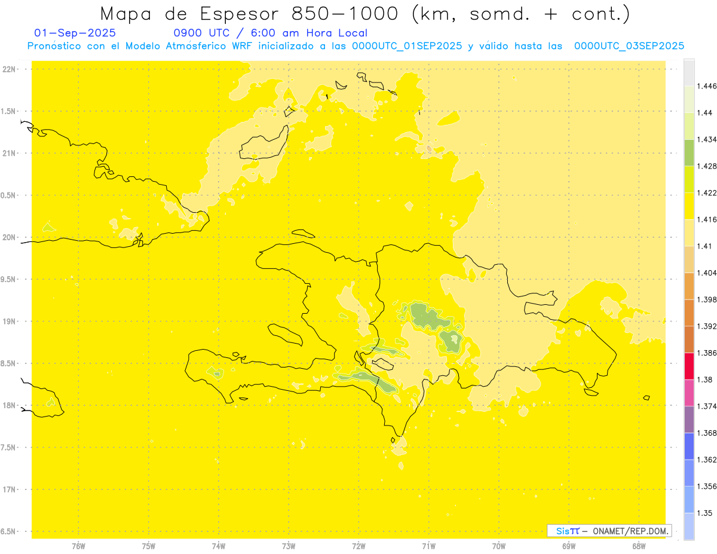Choose the pink swatch between 1.374 and 1.38
Screen dimensions: 717x554
[689, 392]
